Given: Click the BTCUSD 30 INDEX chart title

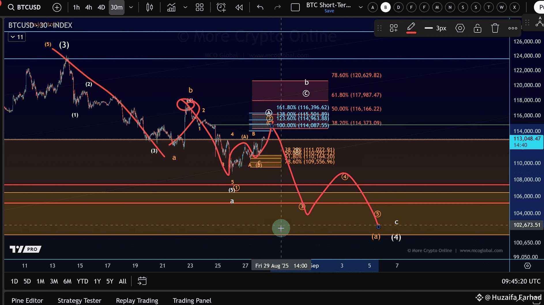Looking at the screenshot, I should click(40, 25).
